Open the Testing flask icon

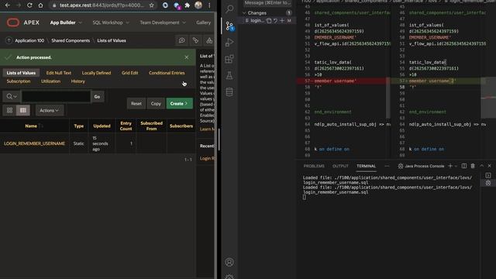(x=229, y=75)
